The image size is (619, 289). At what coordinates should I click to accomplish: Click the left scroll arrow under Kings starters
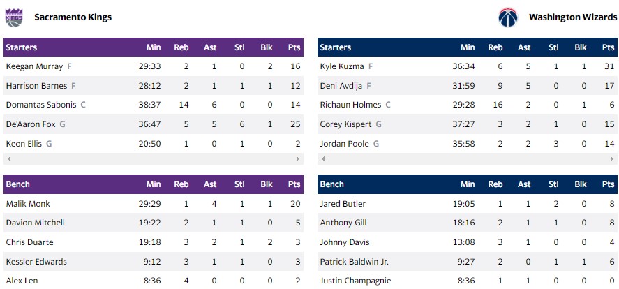(x=7, y=159)
